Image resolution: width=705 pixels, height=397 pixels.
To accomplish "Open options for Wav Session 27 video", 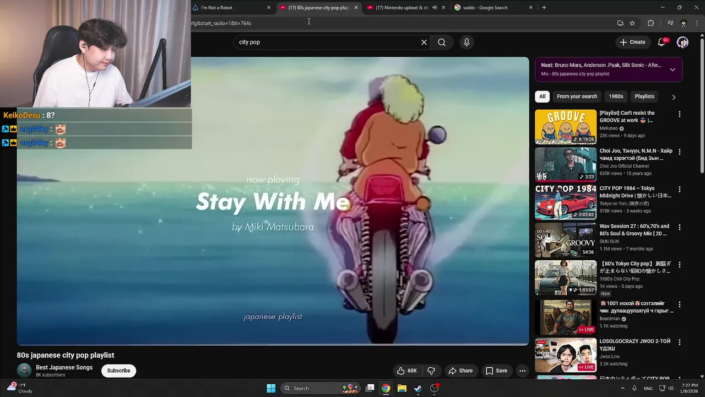I will pos(679,227).
